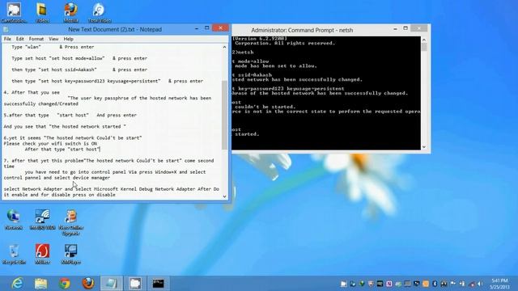This screenshot has height=291, width=518.
Task: Switch to Camtasia recorder taskbar button
Action: pos(135,284)
